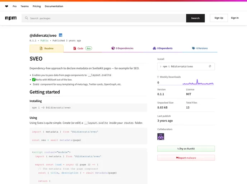
Task: Open the npm logo home link
Action: pos(11,18)
